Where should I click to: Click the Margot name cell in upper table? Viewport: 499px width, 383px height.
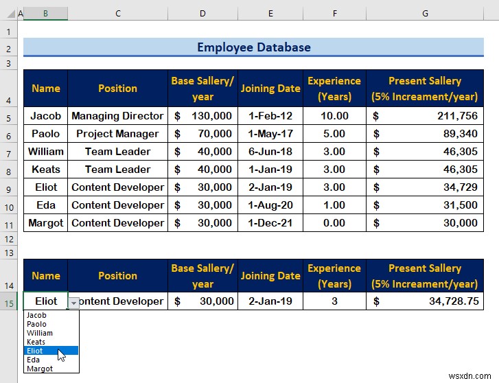pyautogui.click(x=45, y=222)
